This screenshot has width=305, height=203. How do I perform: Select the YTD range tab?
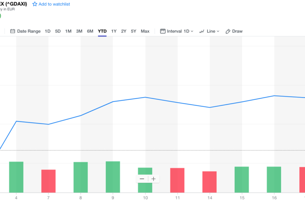pyautogui.click(x=102, y=31)
